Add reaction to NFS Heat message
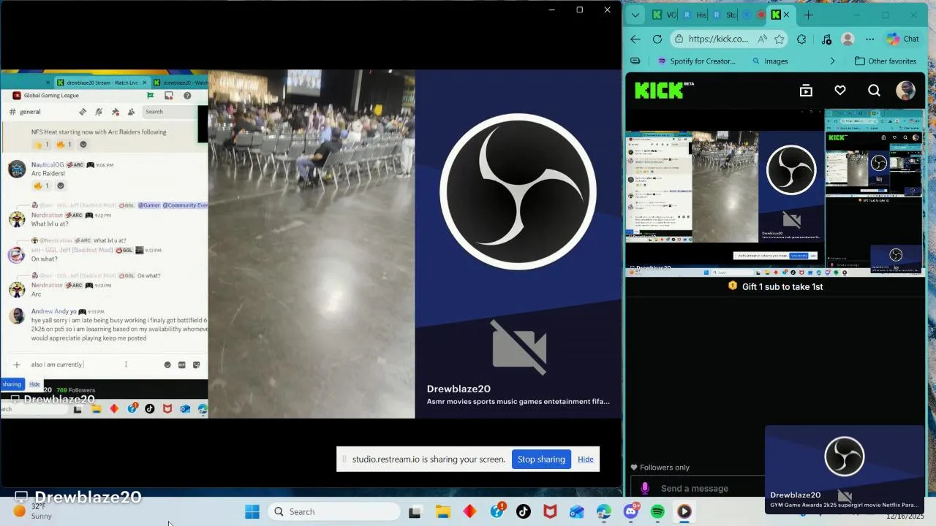This screenshot has height=526, width=936. (x=83, y=145)
